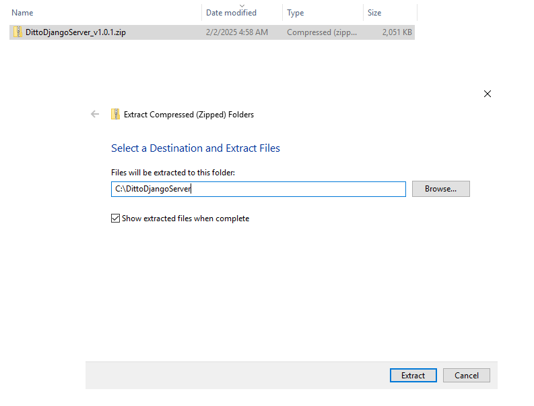This screenshot has height=406, width=534.
Task: Click the Compressed (zipp... type cell
Action: click(322, 32)
